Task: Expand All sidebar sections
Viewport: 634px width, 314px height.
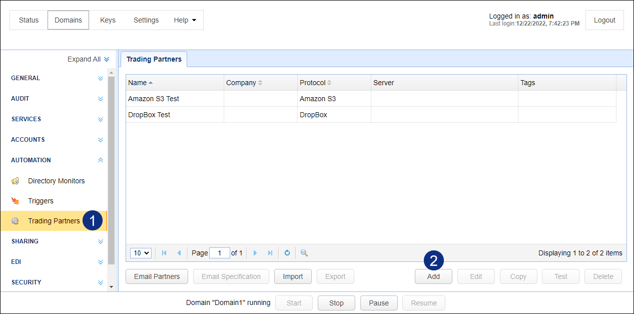Action: 89,59
